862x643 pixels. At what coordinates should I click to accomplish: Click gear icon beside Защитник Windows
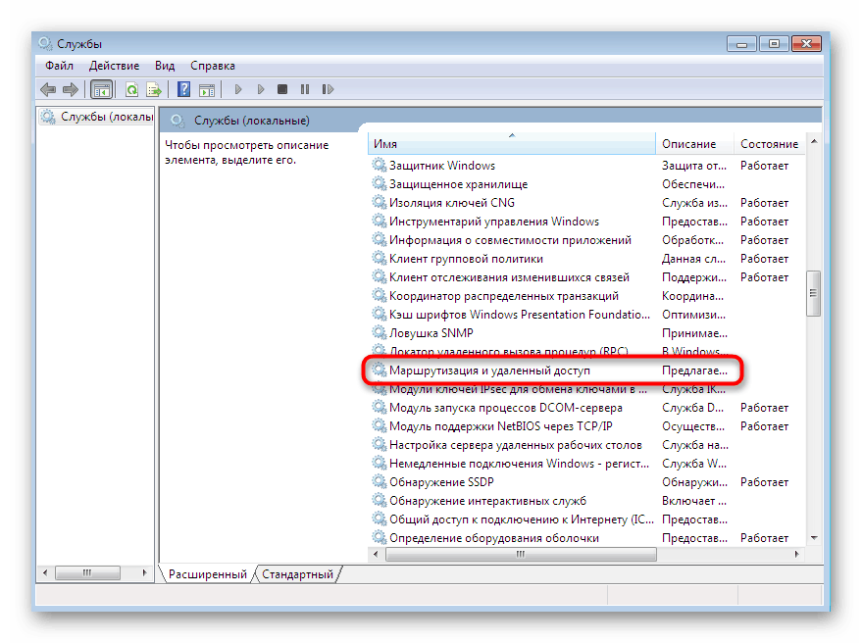point(380,165)
